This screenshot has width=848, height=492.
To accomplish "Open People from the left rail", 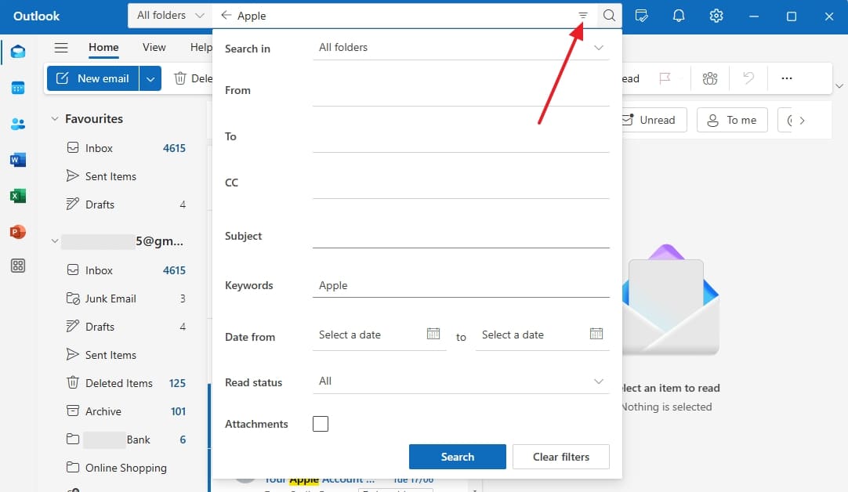I will pos(17,123).
